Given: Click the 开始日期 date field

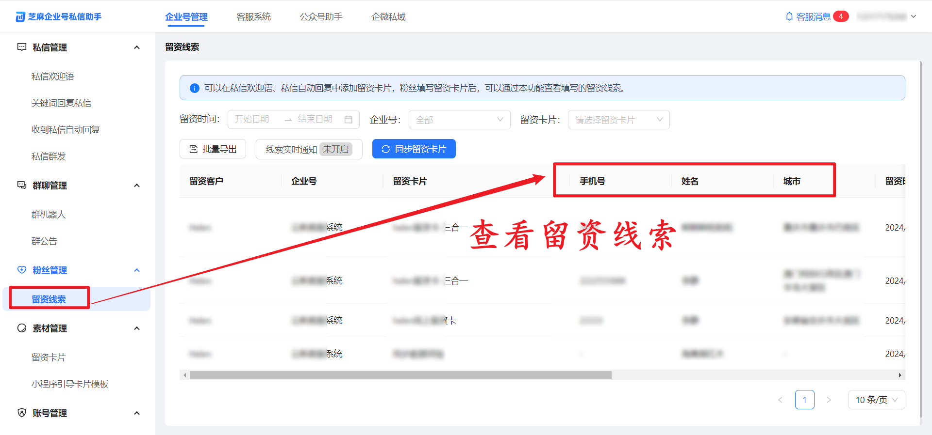Looking at the screenshot, I should [x=252, y=119].
